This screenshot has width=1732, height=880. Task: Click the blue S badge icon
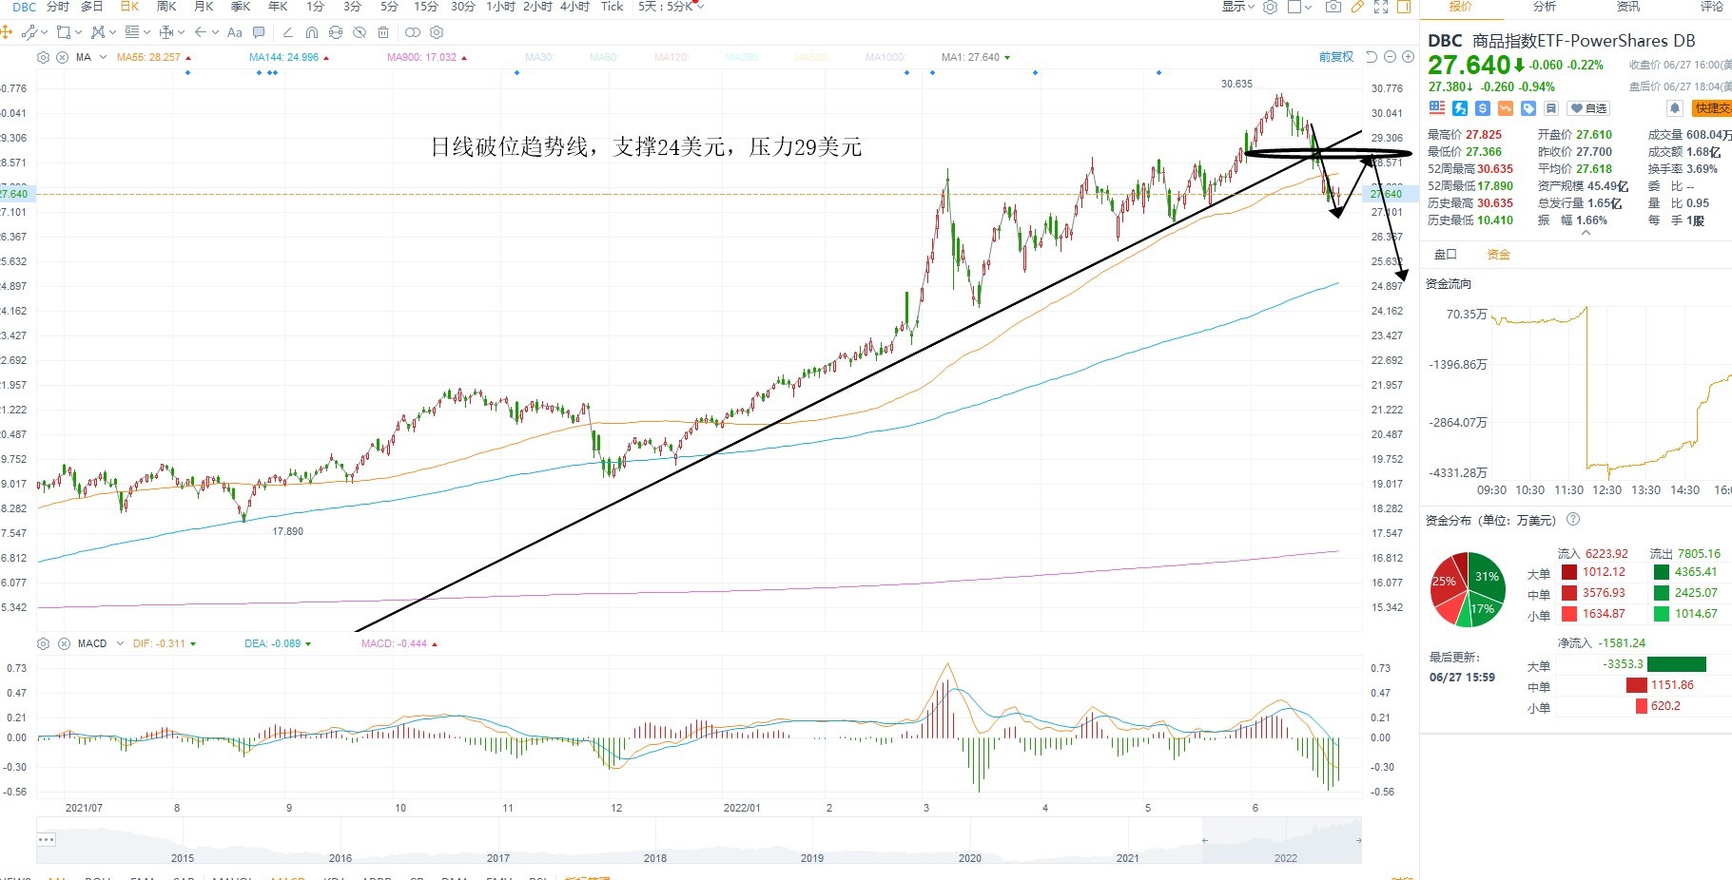click(1483, 108)
